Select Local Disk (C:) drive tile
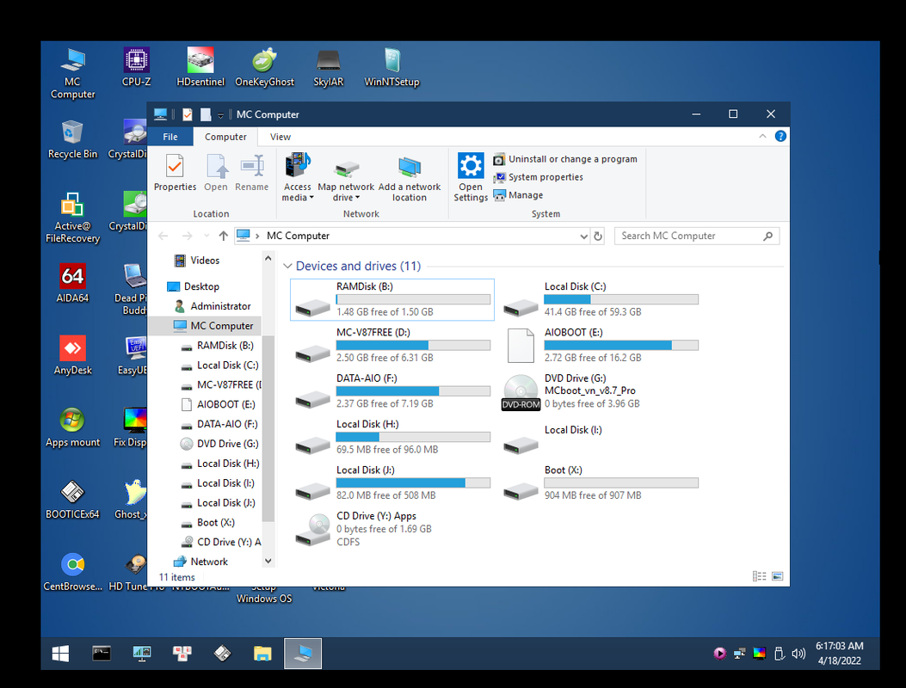 [601, 299]
